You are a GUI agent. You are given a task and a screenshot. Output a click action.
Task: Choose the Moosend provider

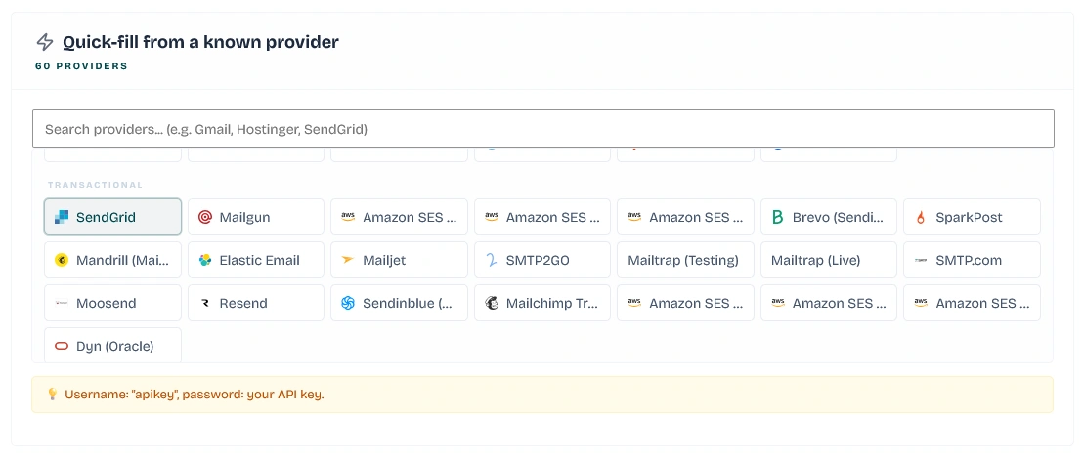pos(112,303)
